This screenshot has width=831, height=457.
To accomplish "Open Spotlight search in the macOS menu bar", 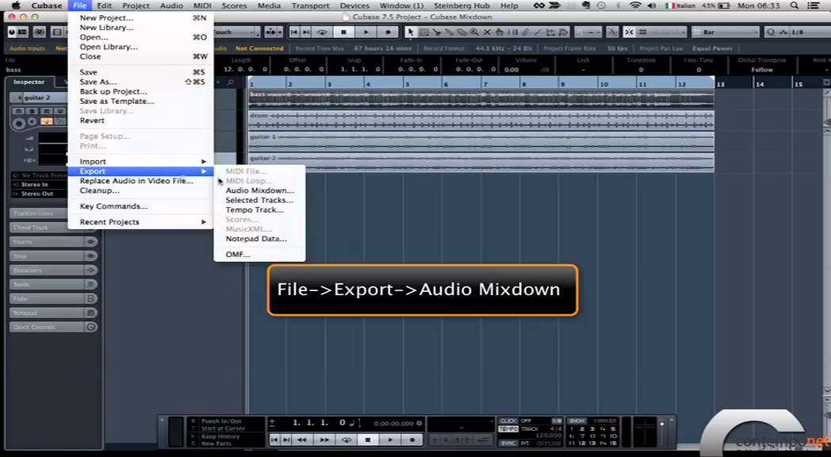I will (x=794, y=6).
